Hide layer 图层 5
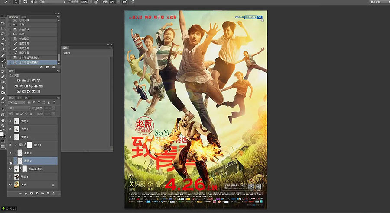 tap(10, 121)
